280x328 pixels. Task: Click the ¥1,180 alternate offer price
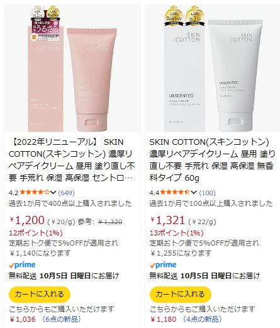pyautogui.click(x=164, y=319)
